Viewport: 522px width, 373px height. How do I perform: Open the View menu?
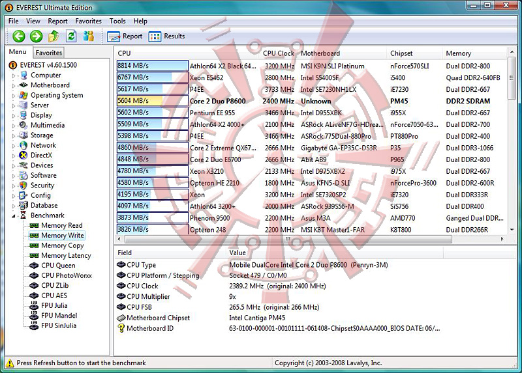click(33, 21)
